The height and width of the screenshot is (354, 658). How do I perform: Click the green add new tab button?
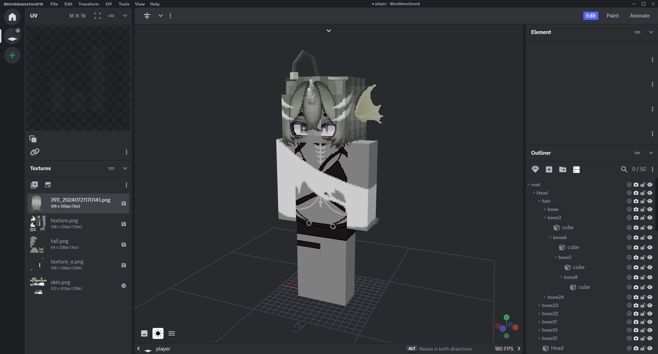pos(12,55)
